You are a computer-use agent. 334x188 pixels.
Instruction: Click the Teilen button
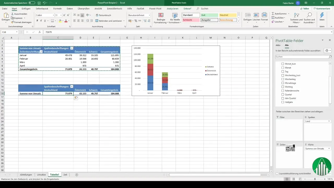coord(305,9)
